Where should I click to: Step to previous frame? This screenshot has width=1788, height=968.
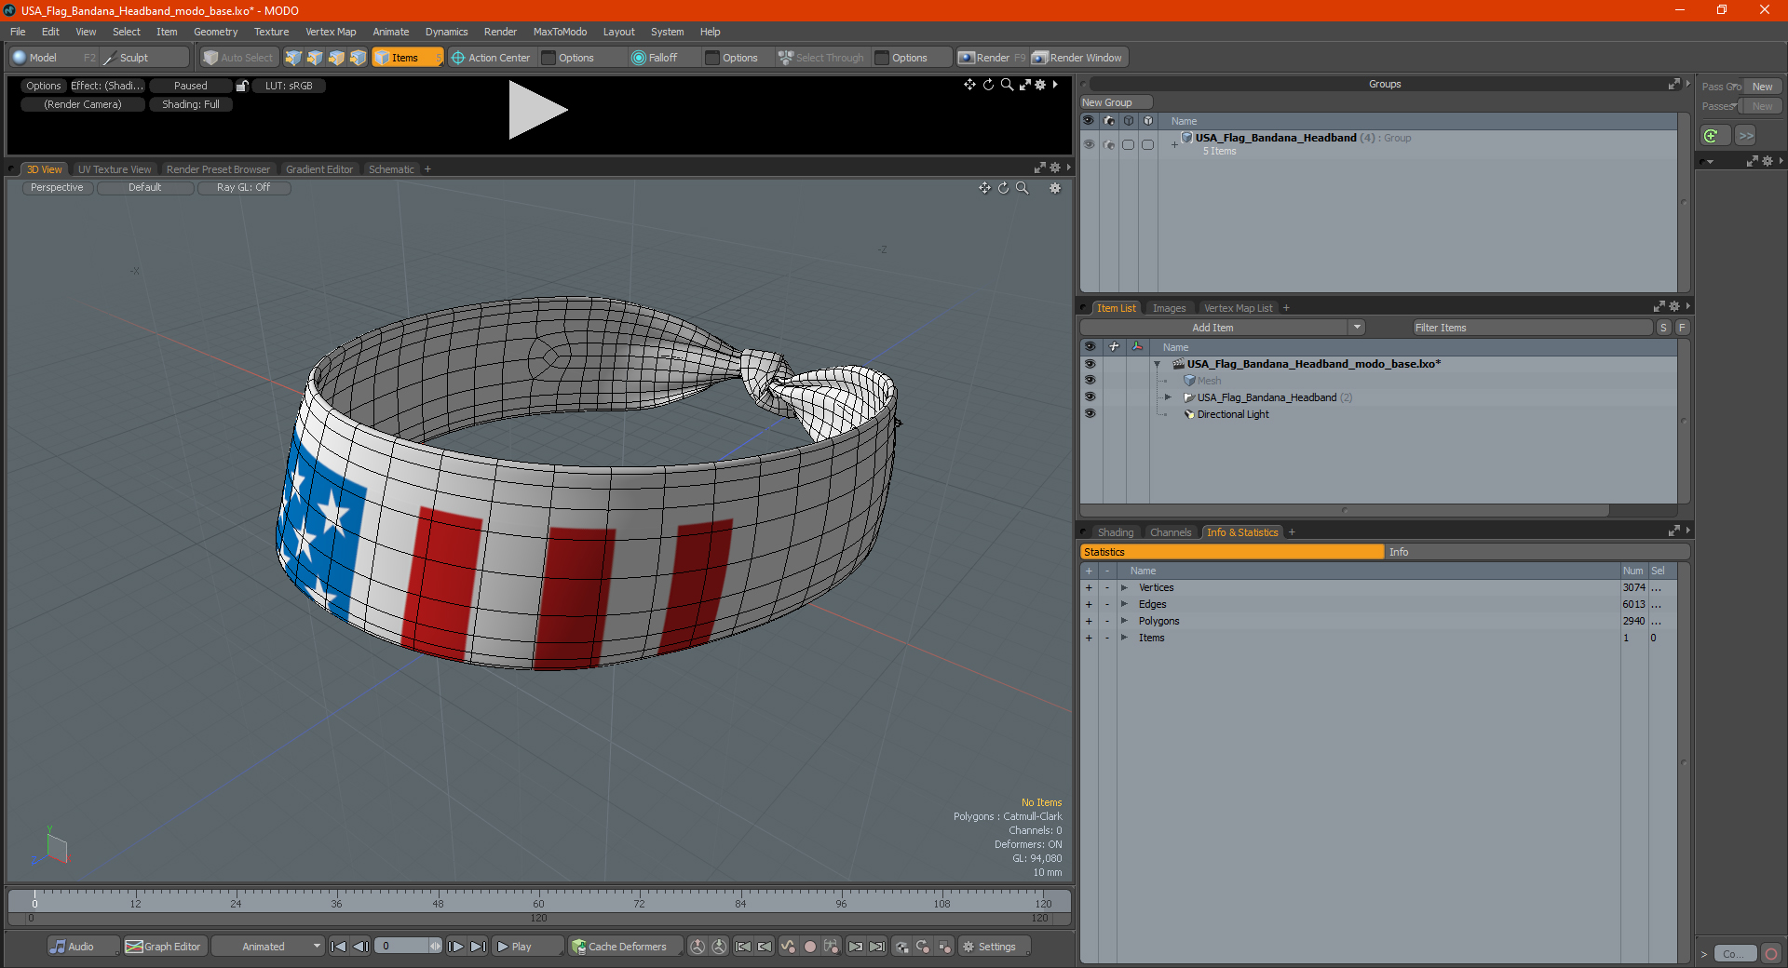tap(360, 947)
